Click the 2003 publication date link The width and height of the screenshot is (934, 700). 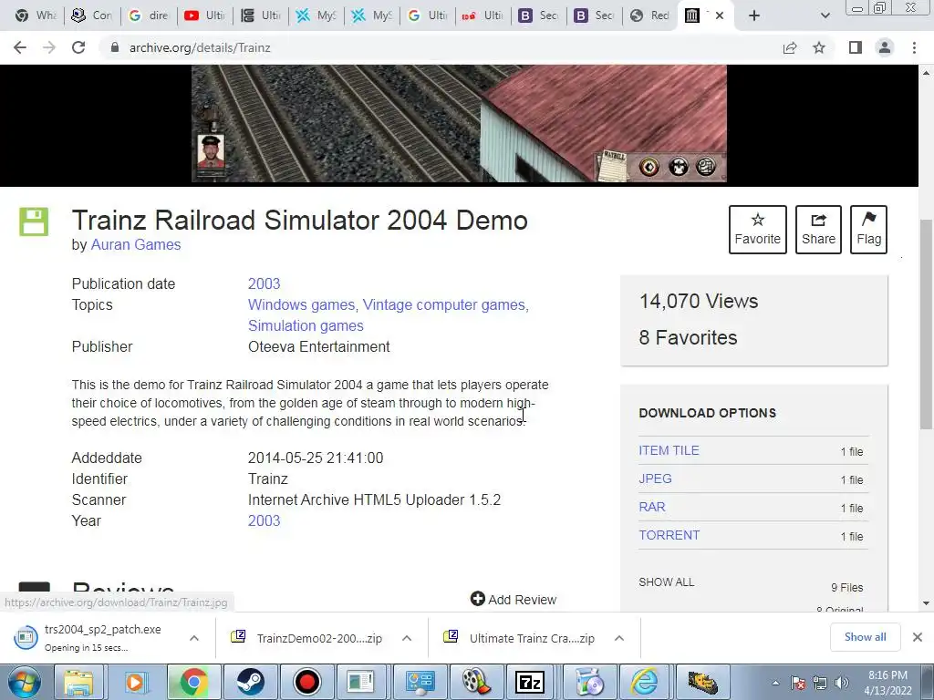point(264,284)
